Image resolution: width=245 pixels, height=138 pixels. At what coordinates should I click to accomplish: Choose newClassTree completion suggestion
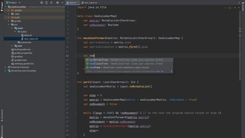129,64
